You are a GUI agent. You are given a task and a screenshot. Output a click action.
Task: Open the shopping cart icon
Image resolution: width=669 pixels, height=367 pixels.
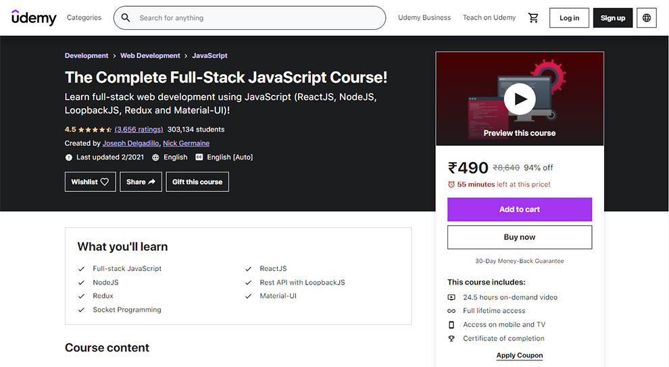[533, 18]
